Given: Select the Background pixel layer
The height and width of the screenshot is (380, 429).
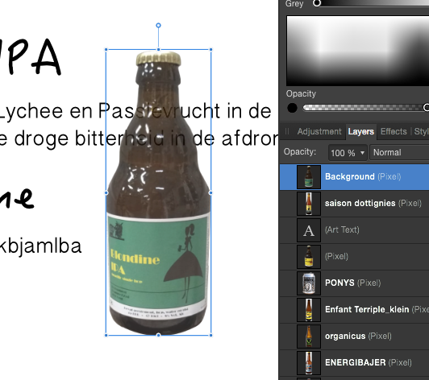Looking at the screenshot, I should pos(354,177).
